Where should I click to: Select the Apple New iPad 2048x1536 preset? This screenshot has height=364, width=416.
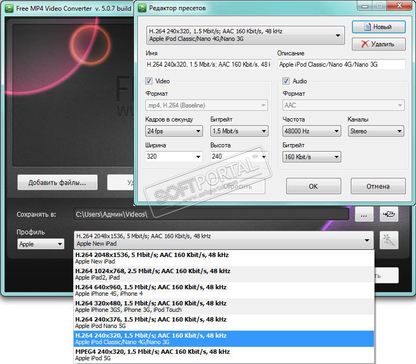224,258
